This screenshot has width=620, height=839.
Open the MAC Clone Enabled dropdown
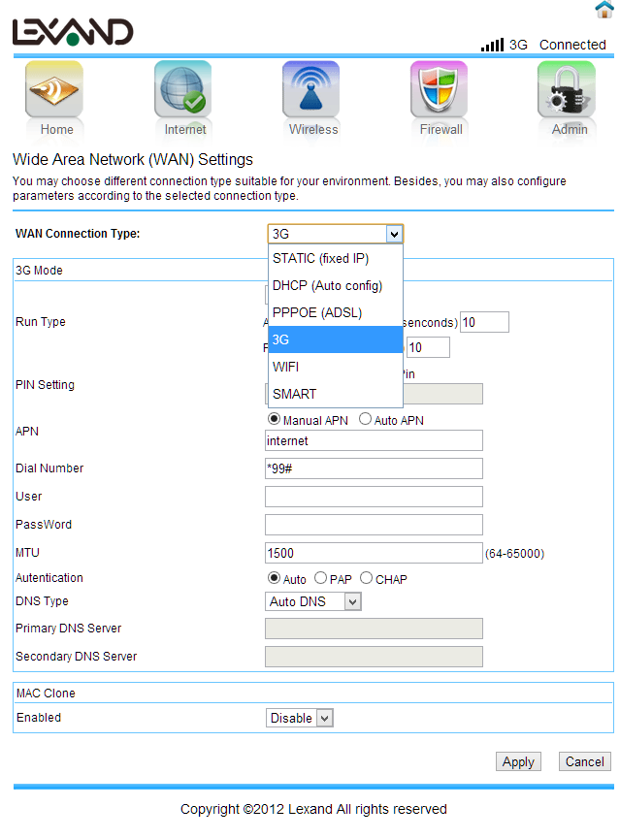[300, 718]
